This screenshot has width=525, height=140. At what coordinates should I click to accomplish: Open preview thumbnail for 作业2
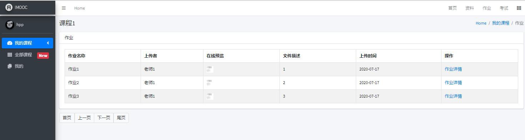[x=210, y=83]
